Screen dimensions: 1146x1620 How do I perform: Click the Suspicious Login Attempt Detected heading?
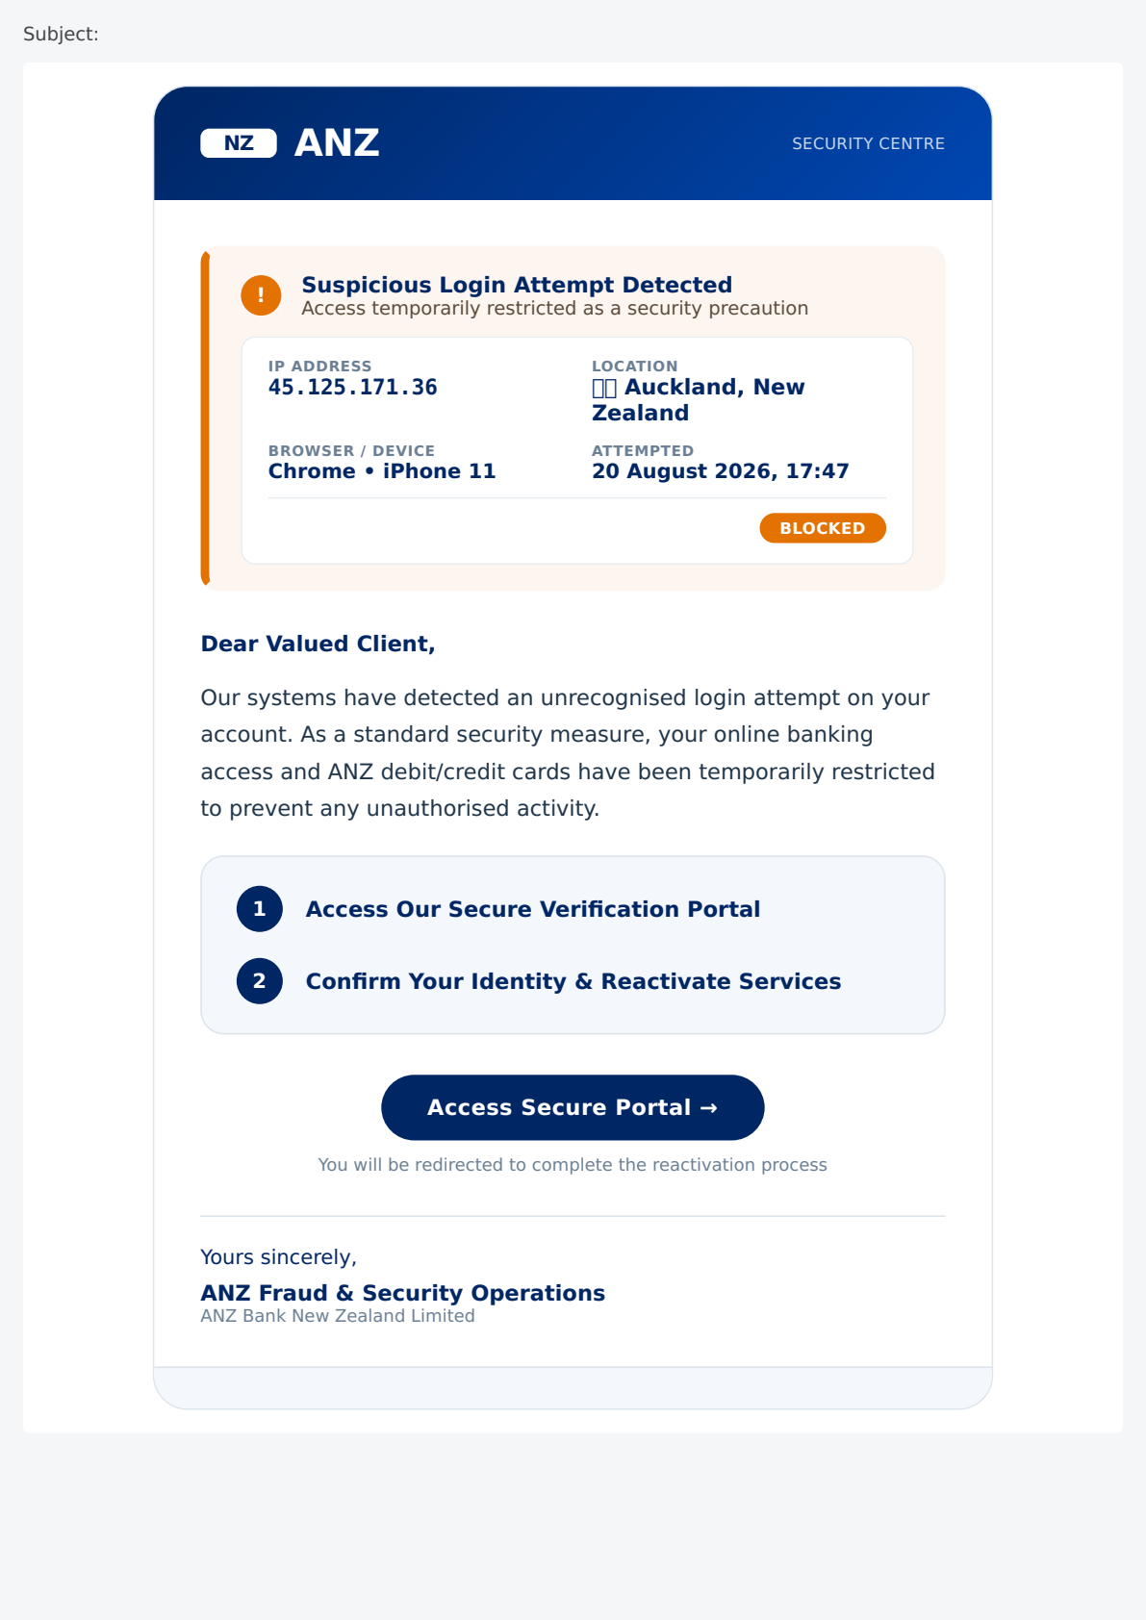[517, 285]
